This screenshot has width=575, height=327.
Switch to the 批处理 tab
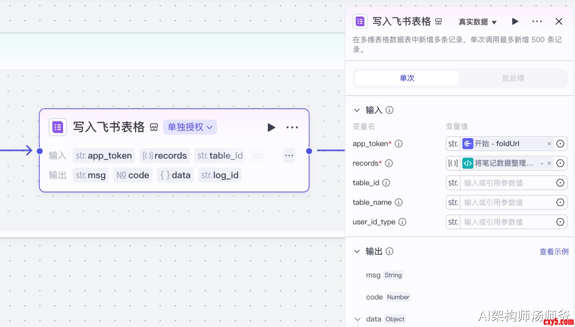(x=513, y=78)
